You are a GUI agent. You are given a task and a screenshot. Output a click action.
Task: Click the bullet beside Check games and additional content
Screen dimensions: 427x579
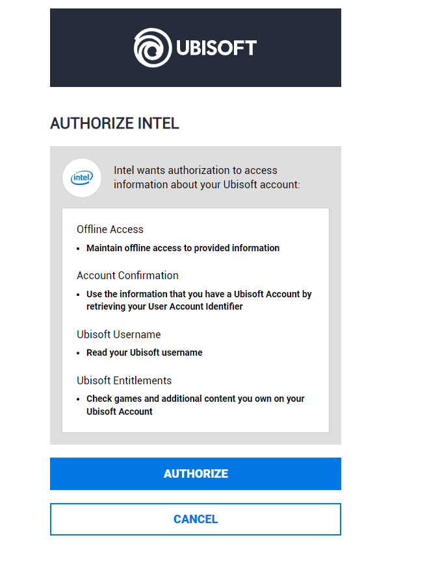tap(79, 399)
